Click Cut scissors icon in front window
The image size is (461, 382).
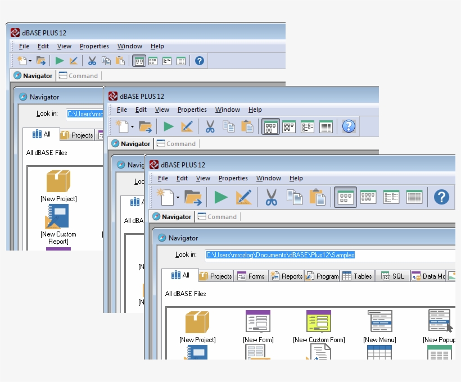pyautogui.click(x=271, y=197)
